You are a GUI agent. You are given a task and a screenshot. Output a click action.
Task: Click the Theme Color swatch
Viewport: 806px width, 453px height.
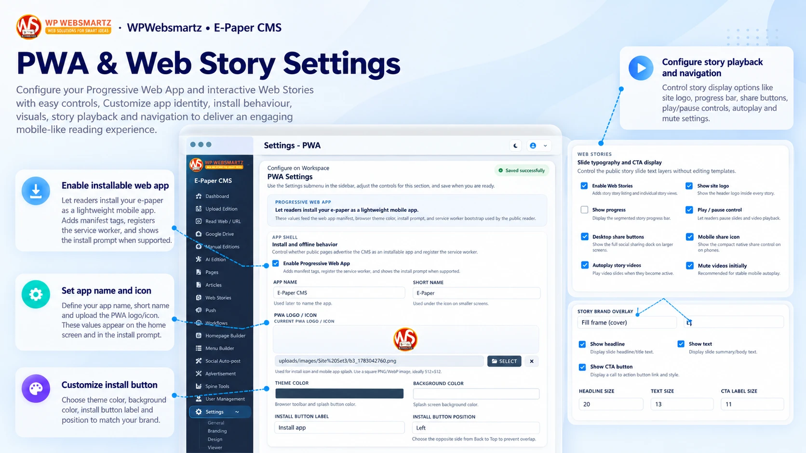click(x=339, y=393)
